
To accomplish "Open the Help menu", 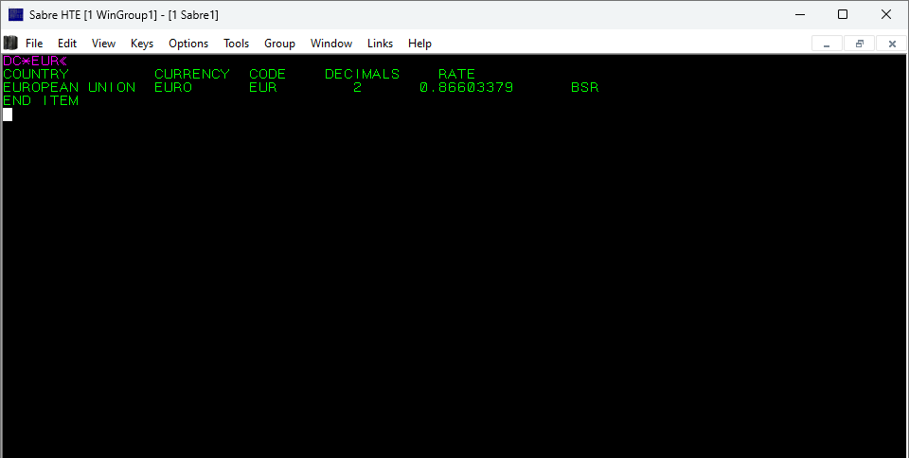I will 419,44.
